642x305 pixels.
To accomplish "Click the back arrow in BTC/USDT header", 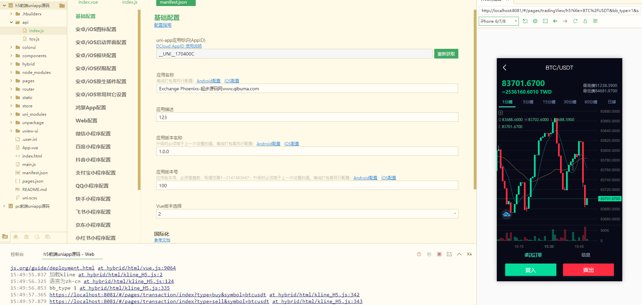I will pos(505,68).
